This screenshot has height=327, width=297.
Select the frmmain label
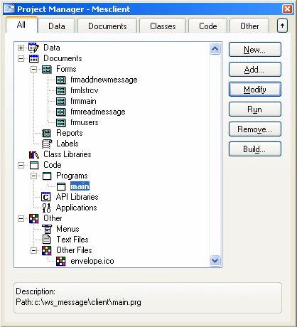(x=83, y=101)
